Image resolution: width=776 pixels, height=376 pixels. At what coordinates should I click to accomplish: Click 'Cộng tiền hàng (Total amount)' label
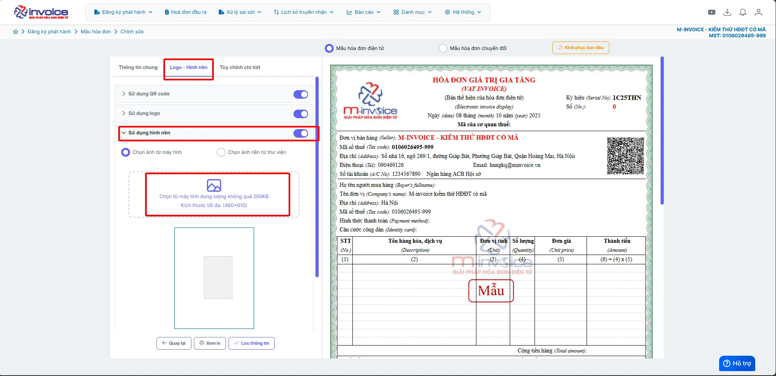click(552, 351)
